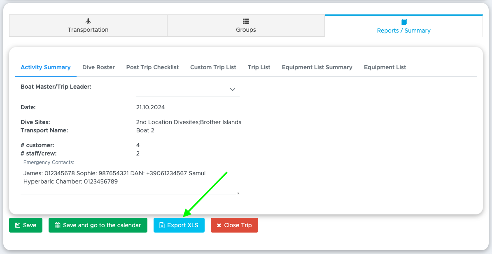Click the book icon above Reports / Summary
This screenshot has width=492, height=254.
click(x=404, y=22)
